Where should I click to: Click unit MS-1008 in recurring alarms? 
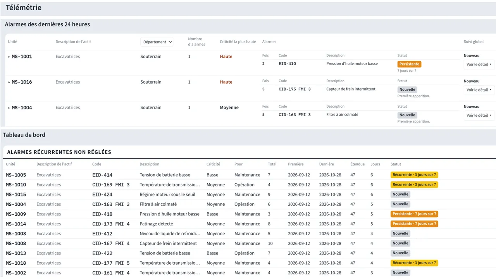16,243
